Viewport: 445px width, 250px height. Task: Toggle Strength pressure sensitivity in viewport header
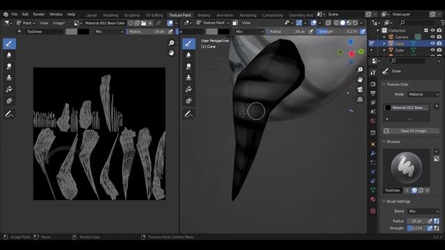pyautogui.click(x=363, y=31)
